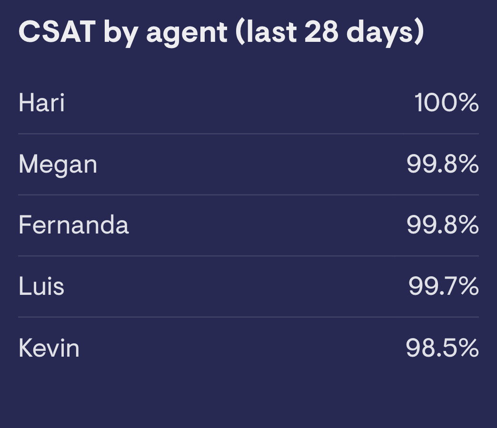Image resolution: width=497 pixels, height=428 pixels.
Task: Click Fernanda's 99.8% CSAT value
Action: point(442,225)
